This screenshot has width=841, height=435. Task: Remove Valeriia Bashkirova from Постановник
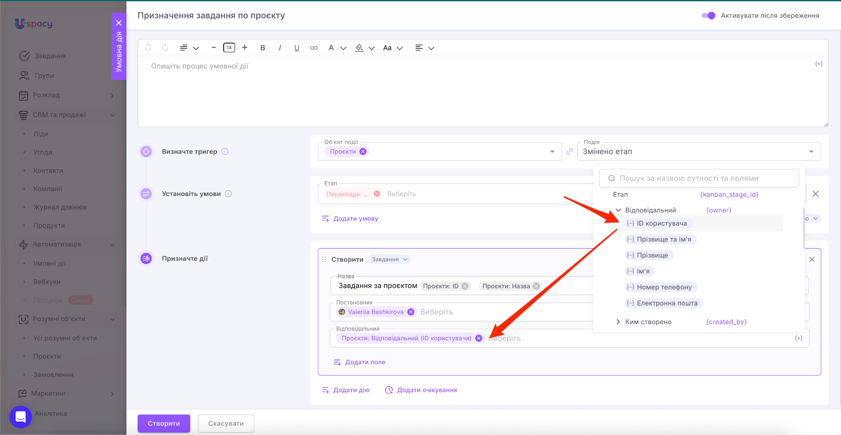(411, 312)
